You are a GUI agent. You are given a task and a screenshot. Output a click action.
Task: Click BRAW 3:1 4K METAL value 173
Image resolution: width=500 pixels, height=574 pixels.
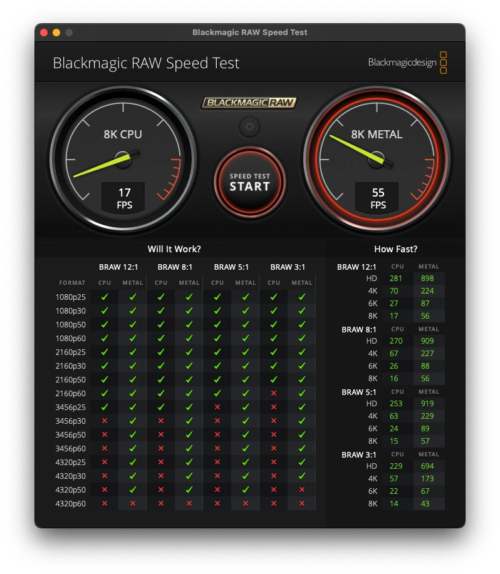click(x=427, y=479)
